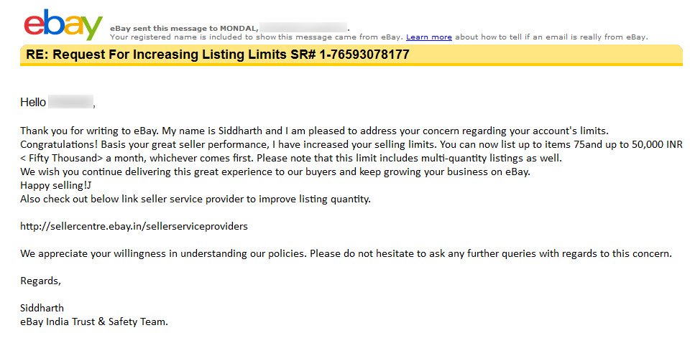690x338 pixels.
Task: Open the Learn more link
Action: pos(428,37)
